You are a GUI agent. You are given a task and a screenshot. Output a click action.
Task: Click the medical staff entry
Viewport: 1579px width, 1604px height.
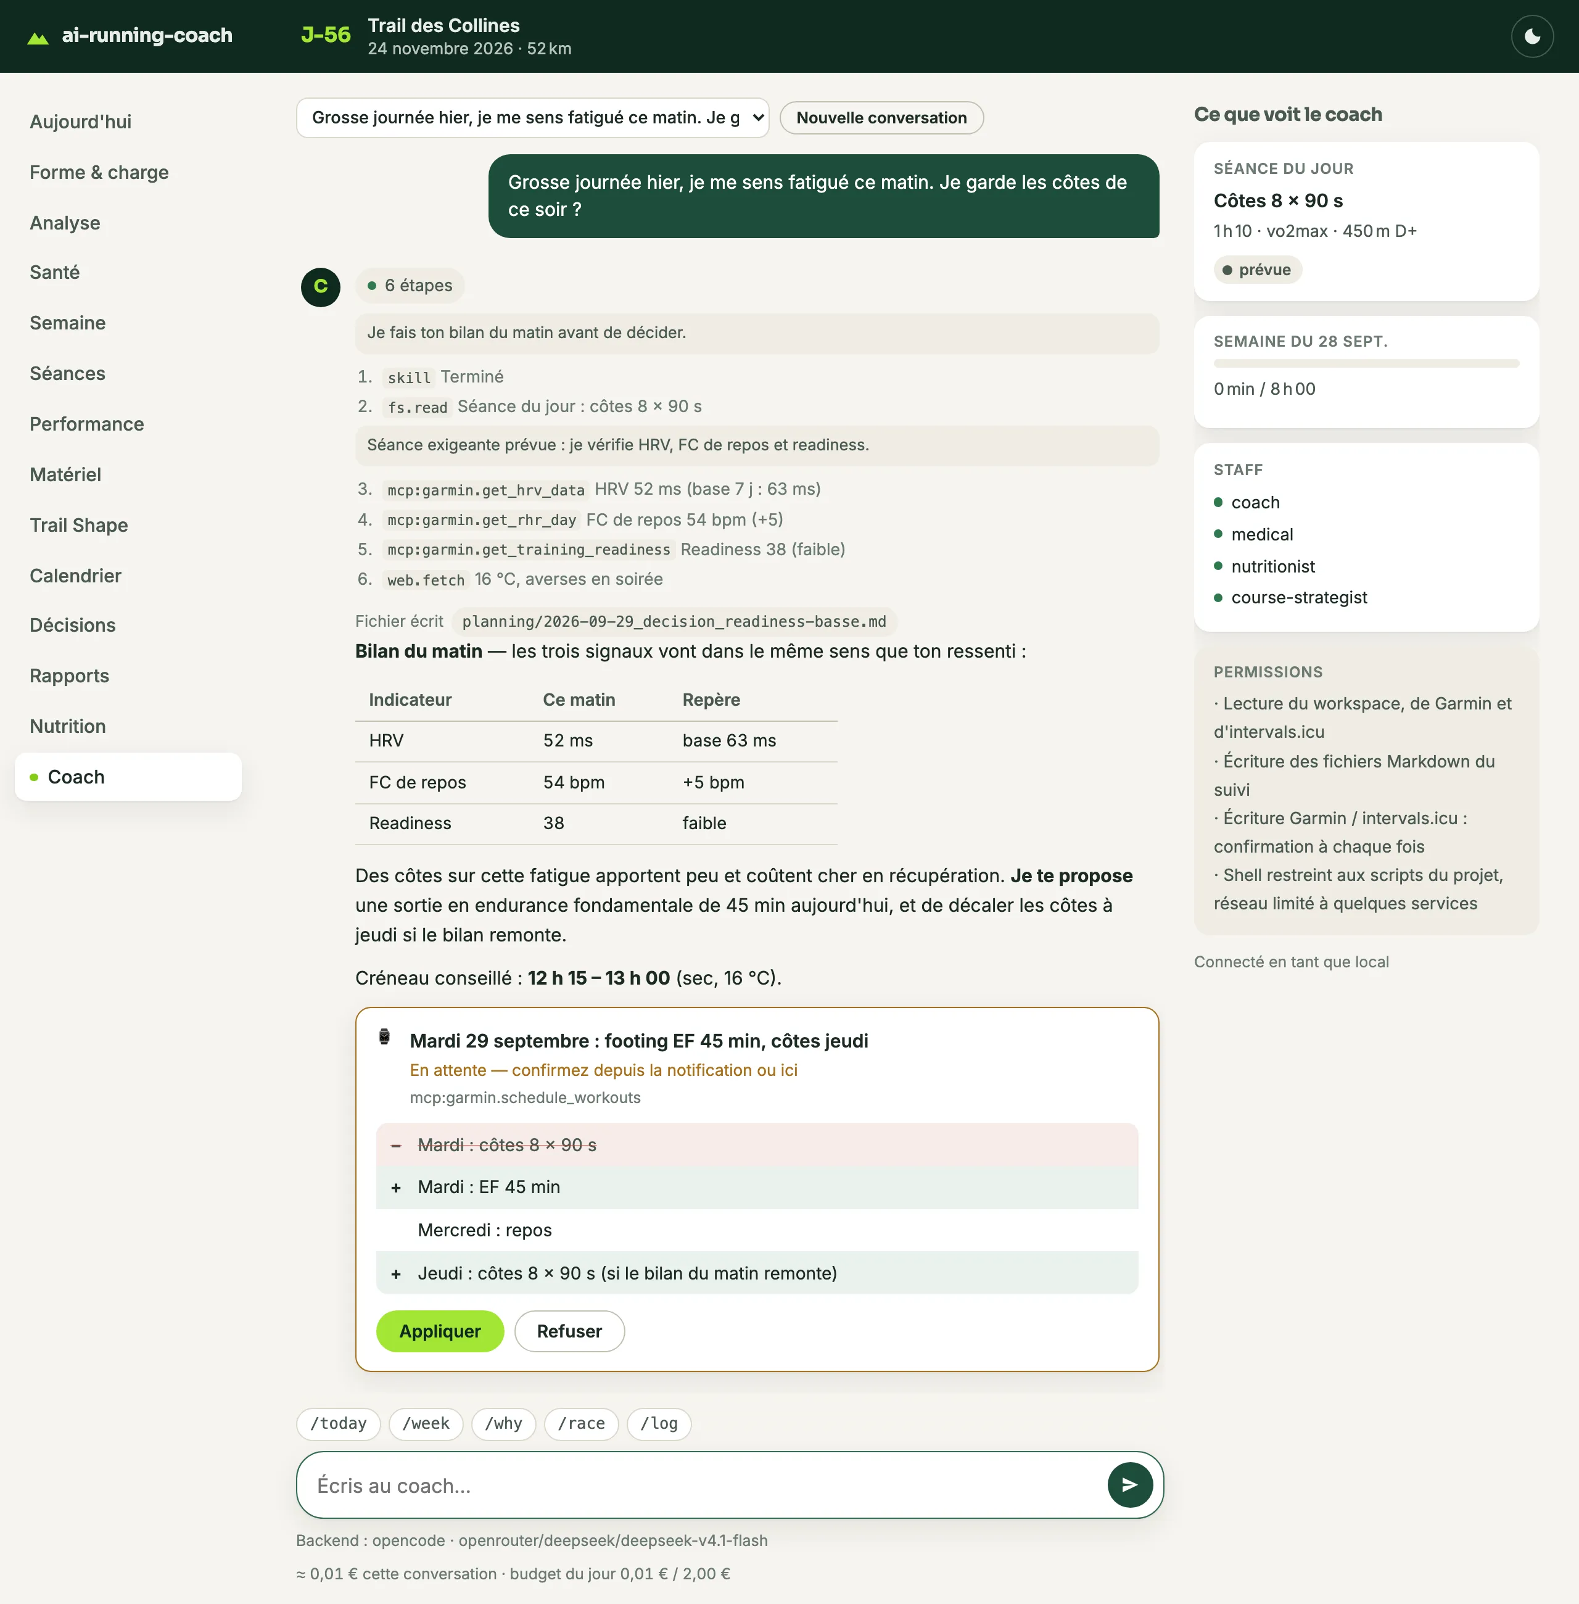point(1261,534)
